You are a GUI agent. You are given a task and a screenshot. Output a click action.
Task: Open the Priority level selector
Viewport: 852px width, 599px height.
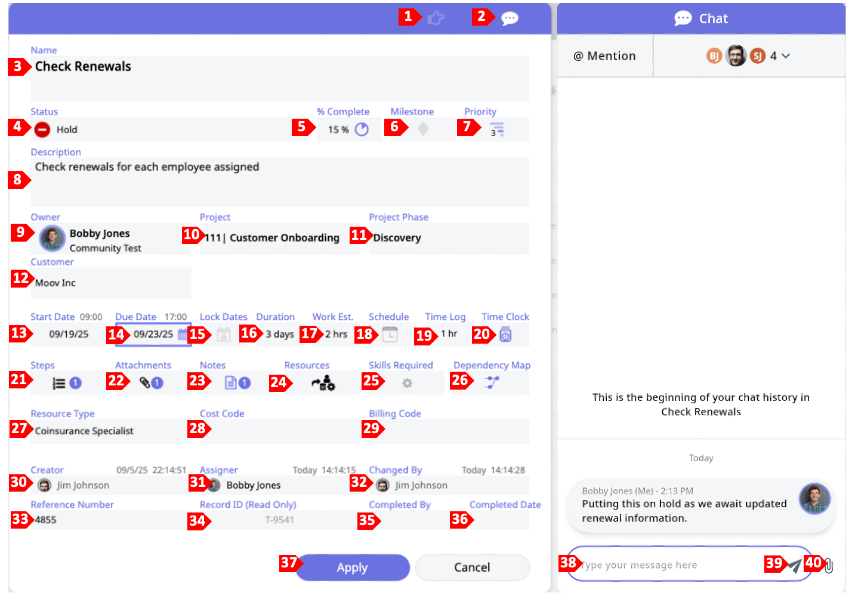(496, 129)
